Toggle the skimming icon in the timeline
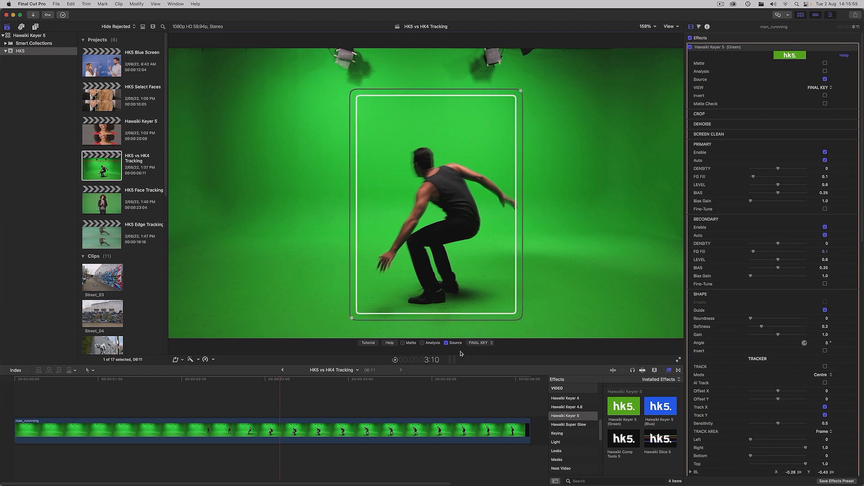Viewport: 864px width, 486px height. 613,370
